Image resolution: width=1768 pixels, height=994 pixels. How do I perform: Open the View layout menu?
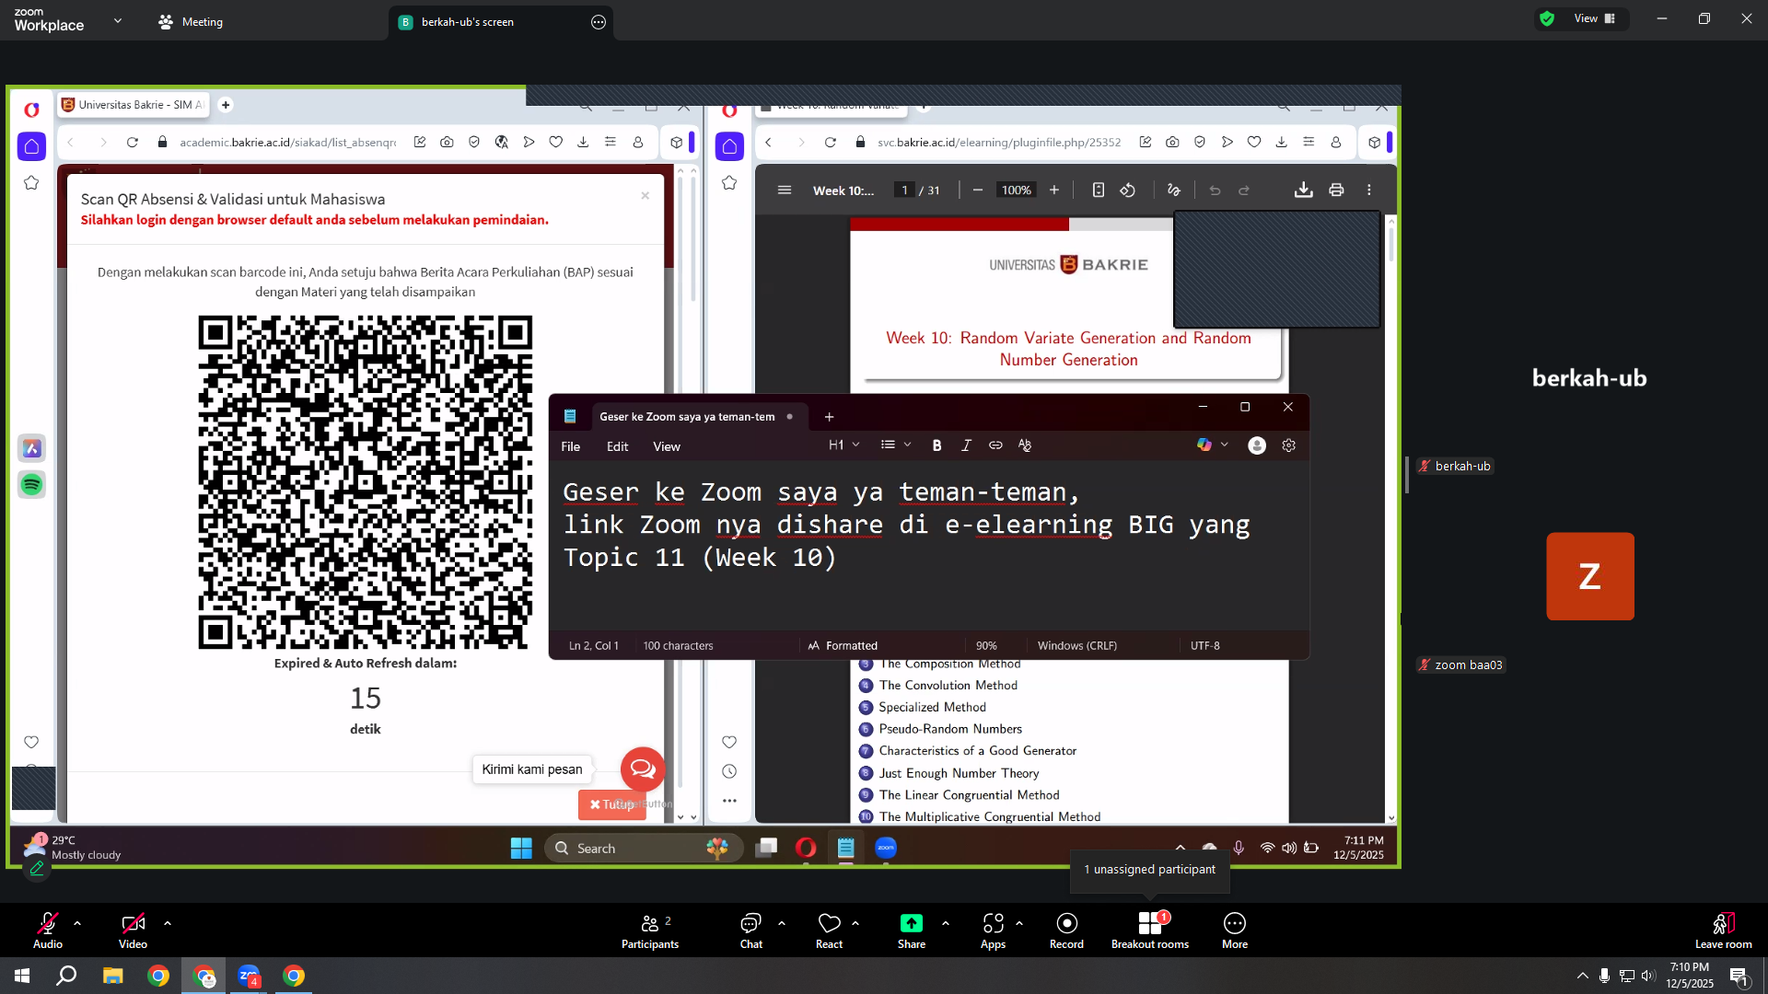tap(1595, 18)
